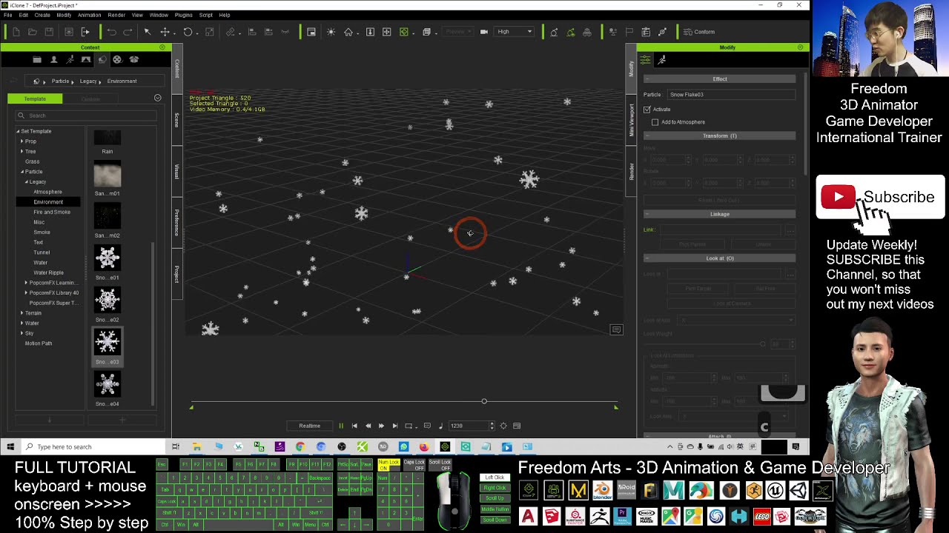The width and height of the screenshot is (949, 533).
Task: Open the Media film reel tab in Content
Action: [117, 60]
